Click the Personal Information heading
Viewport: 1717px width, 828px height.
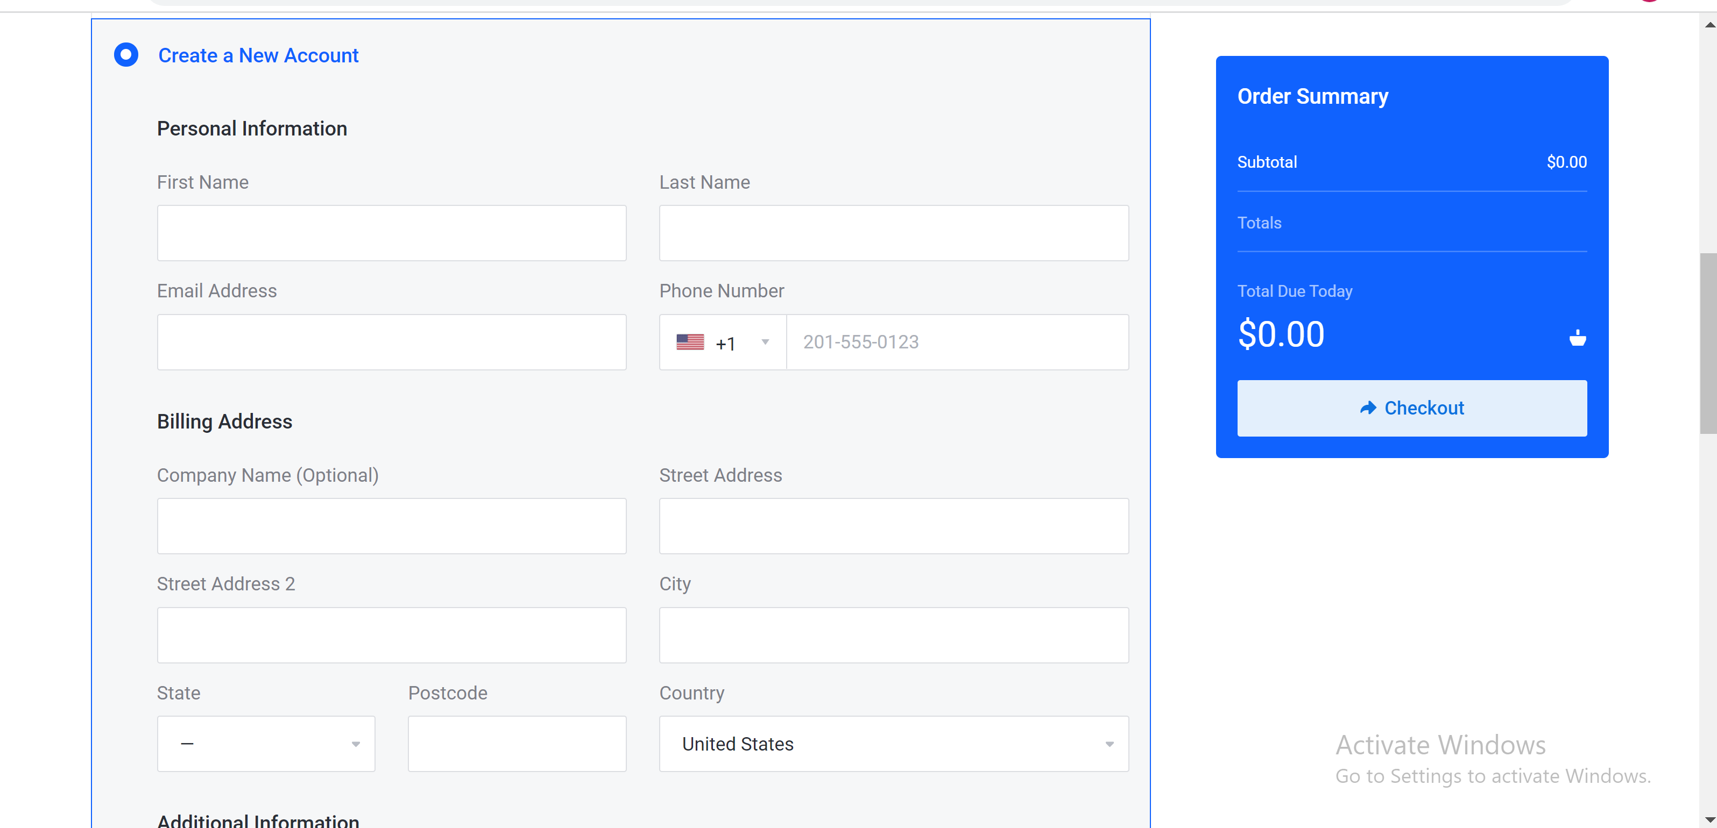(251, 129)
